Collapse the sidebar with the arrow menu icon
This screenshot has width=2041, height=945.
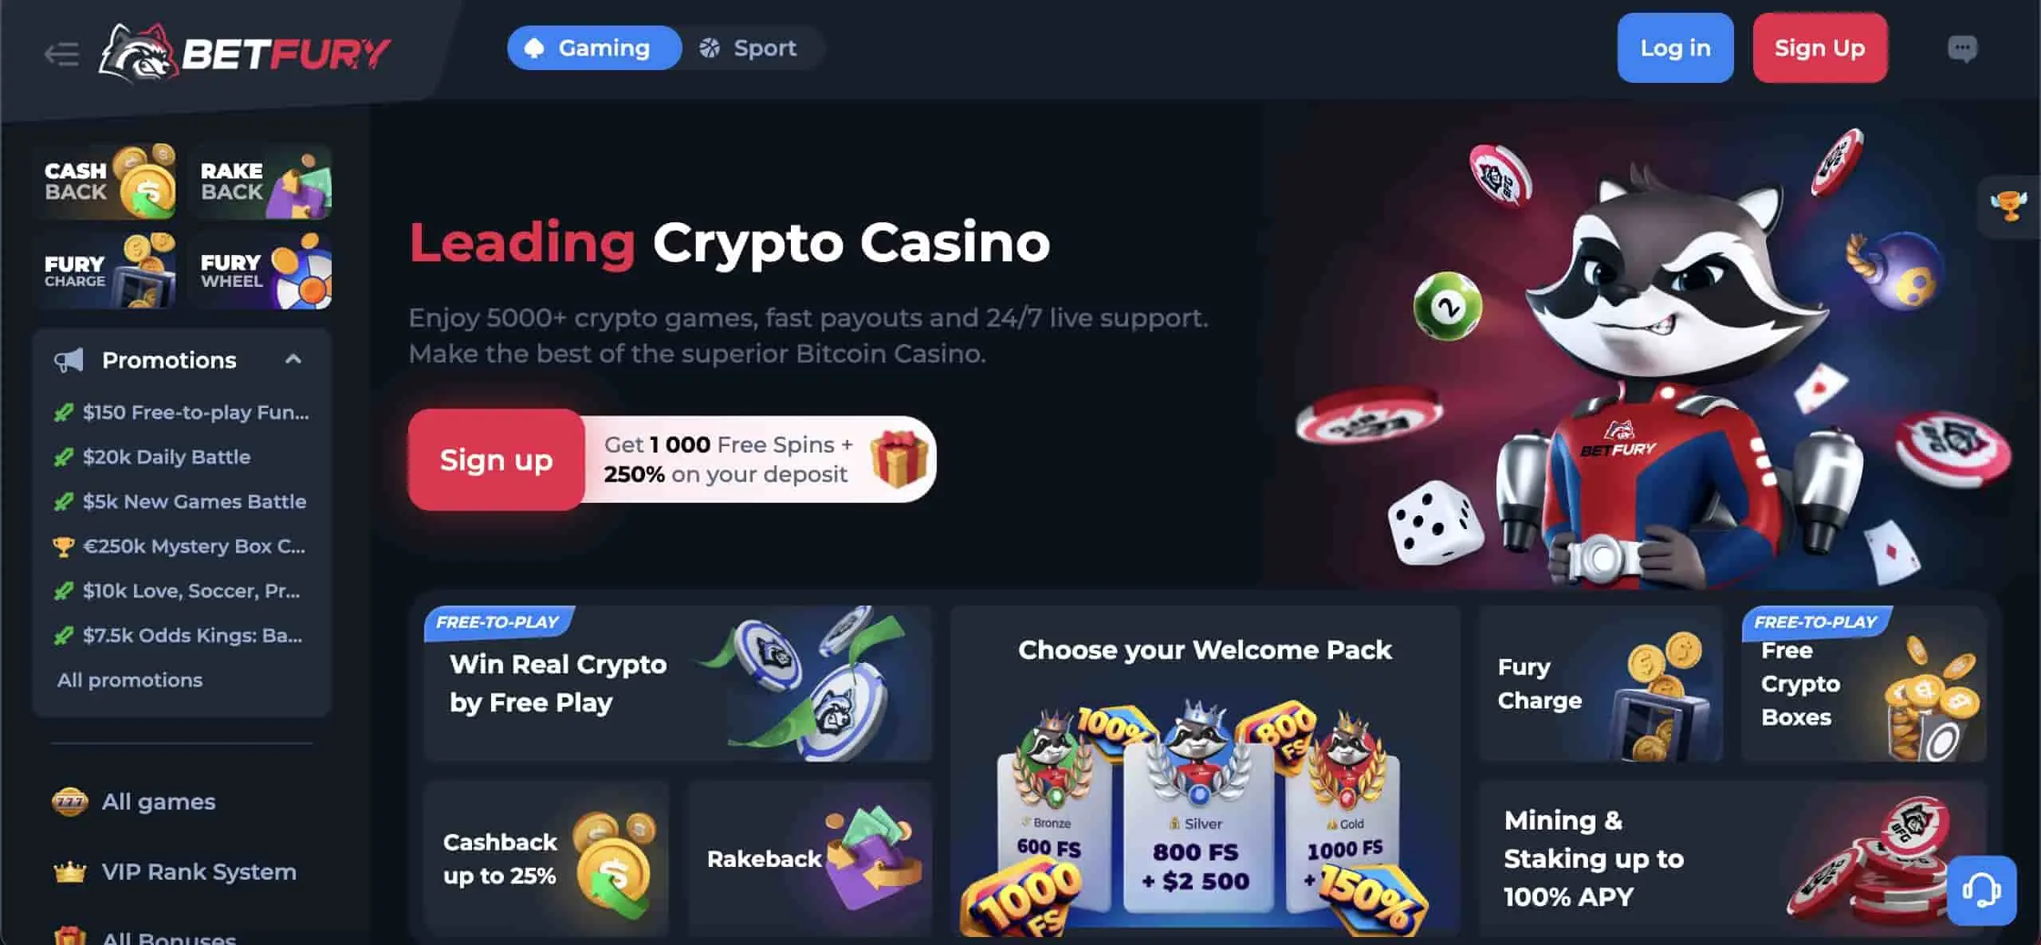[x=61, y=54]
